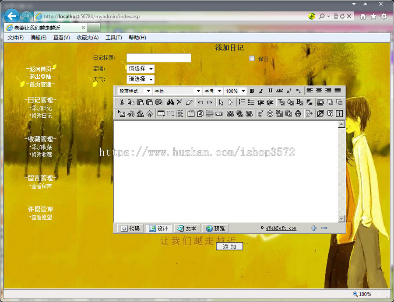This screenshot has height=302, width=394.
Task: Click the Select All pointer icon
Action: point(221,102)
